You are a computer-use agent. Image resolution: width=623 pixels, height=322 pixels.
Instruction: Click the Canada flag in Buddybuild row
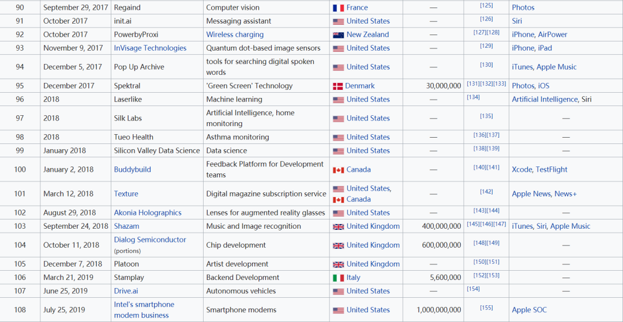coord(338,170)
